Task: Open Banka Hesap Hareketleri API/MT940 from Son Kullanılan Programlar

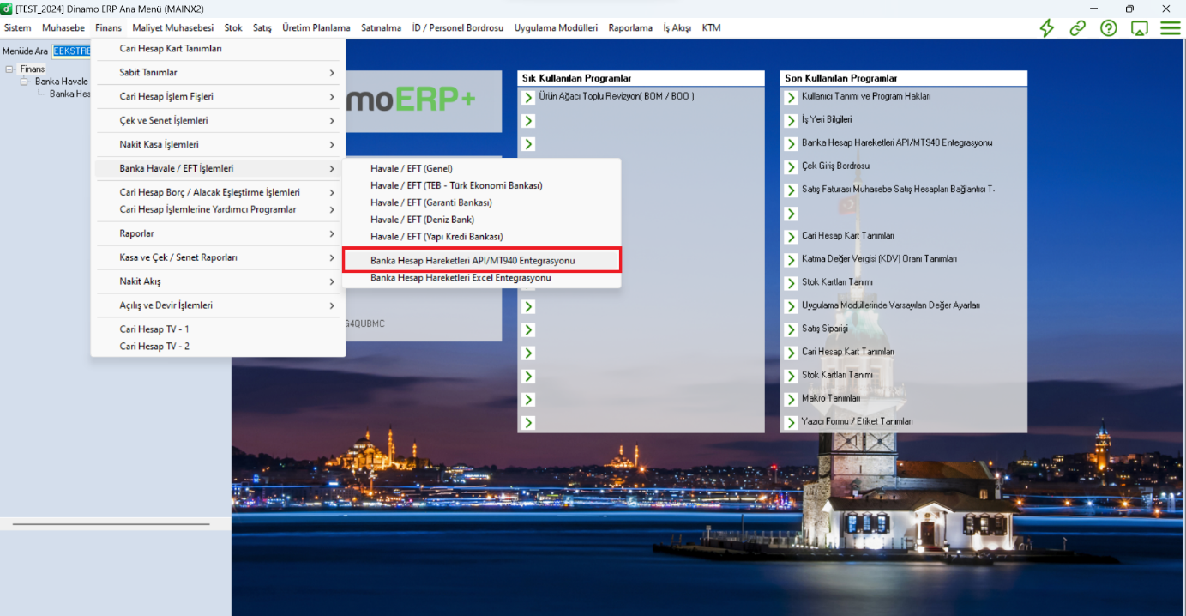Action: pos(896,143)
